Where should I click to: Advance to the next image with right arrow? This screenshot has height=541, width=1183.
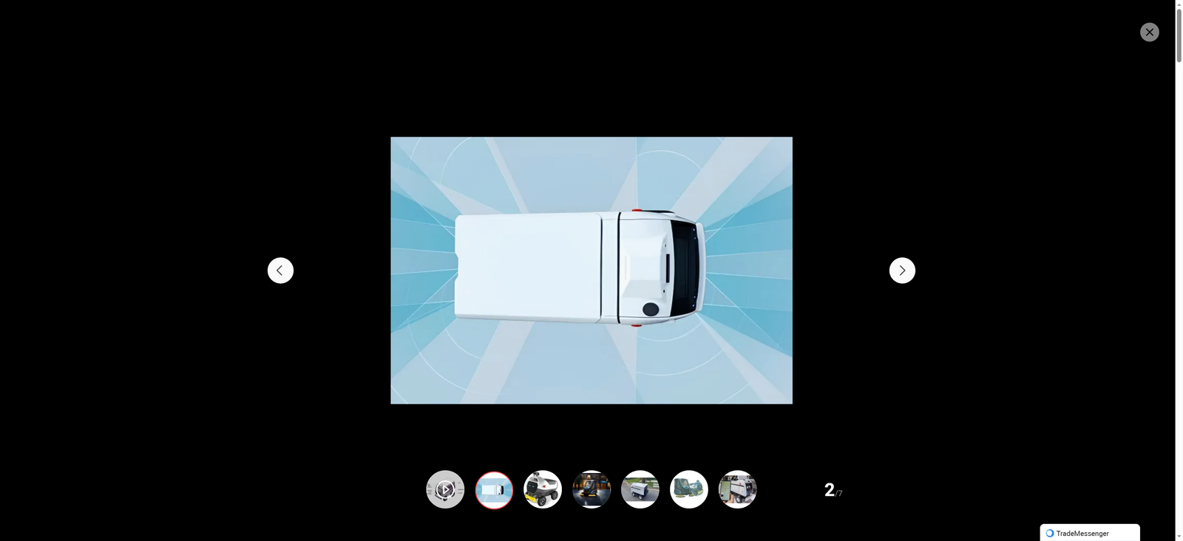[902, 270]
